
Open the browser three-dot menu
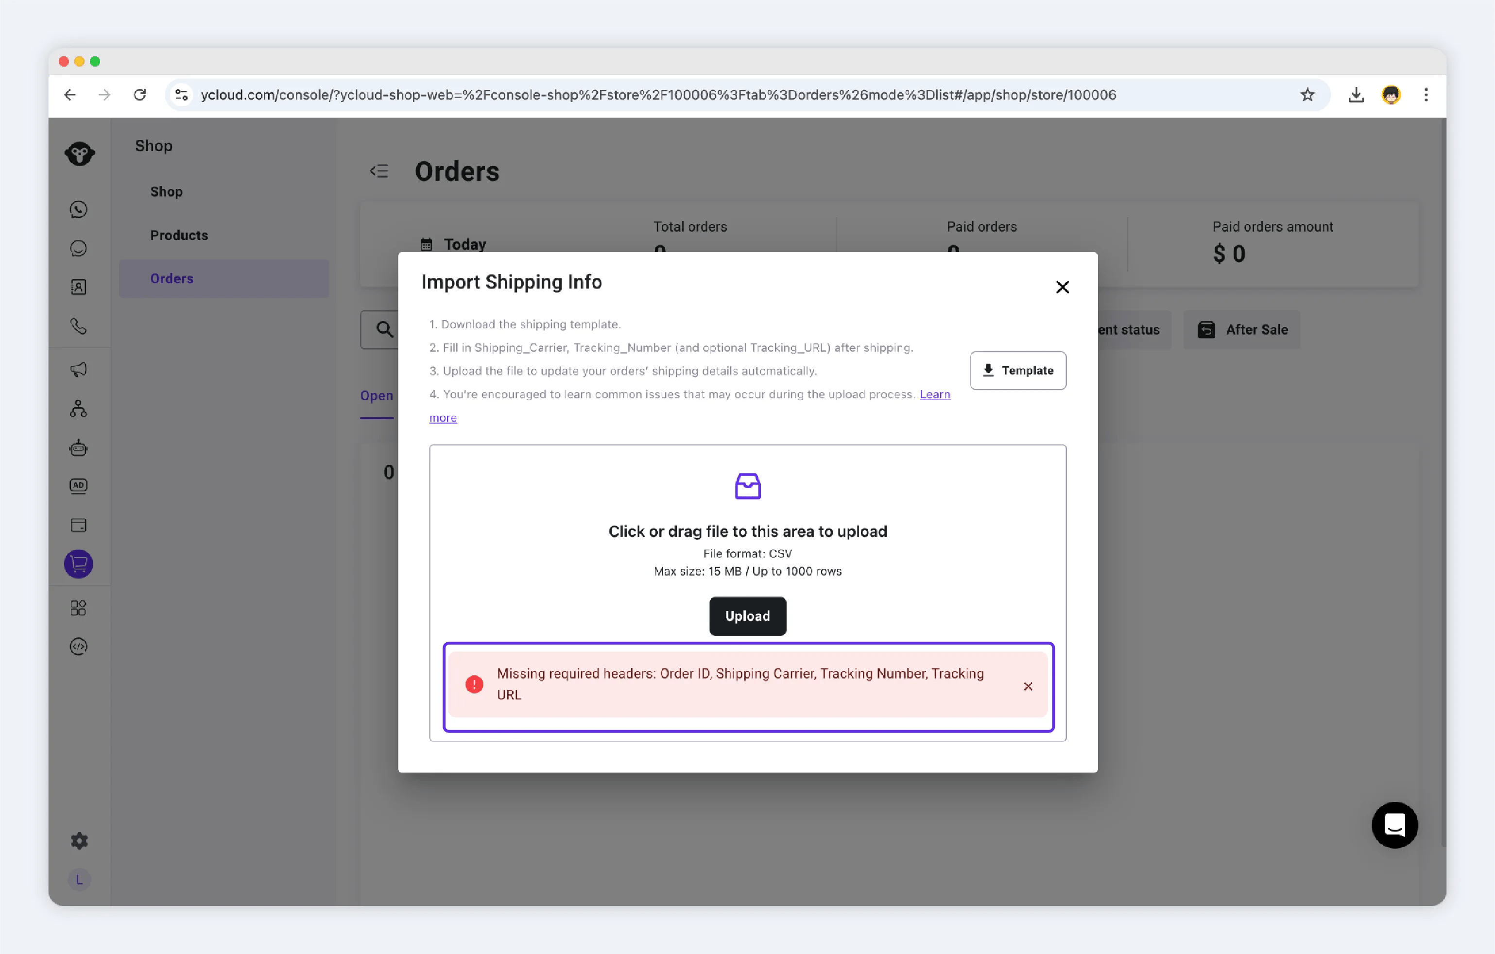click(x=1426, y=94)
